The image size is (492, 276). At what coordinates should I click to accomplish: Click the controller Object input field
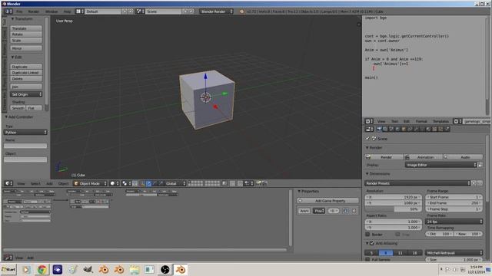[25, 159]
